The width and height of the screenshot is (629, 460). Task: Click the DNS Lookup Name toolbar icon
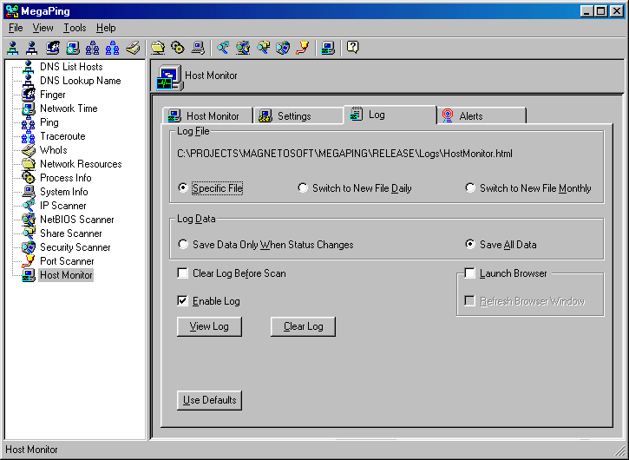[32, 48]
